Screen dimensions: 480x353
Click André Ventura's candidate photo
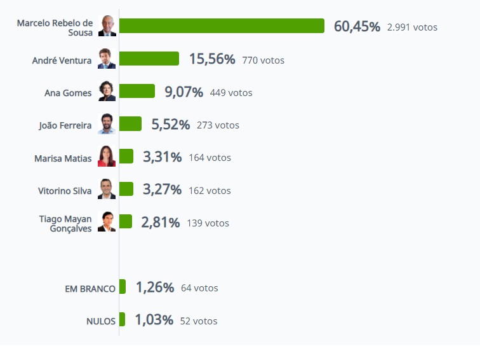107,59
